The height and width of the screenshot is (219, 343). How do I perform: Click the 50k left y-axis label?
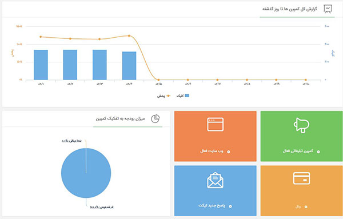click(x=19, y=62)
